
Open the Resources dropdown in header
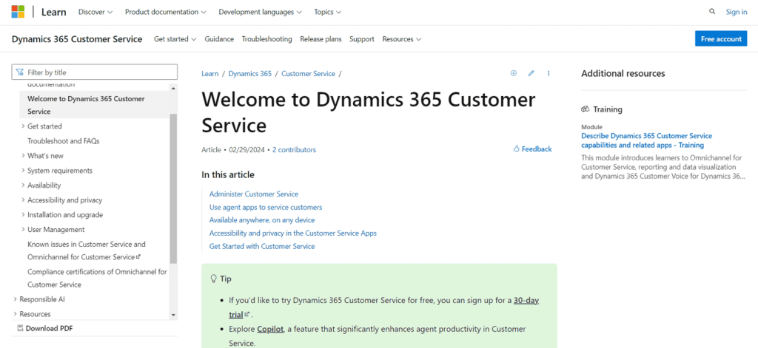pos(402,39)
